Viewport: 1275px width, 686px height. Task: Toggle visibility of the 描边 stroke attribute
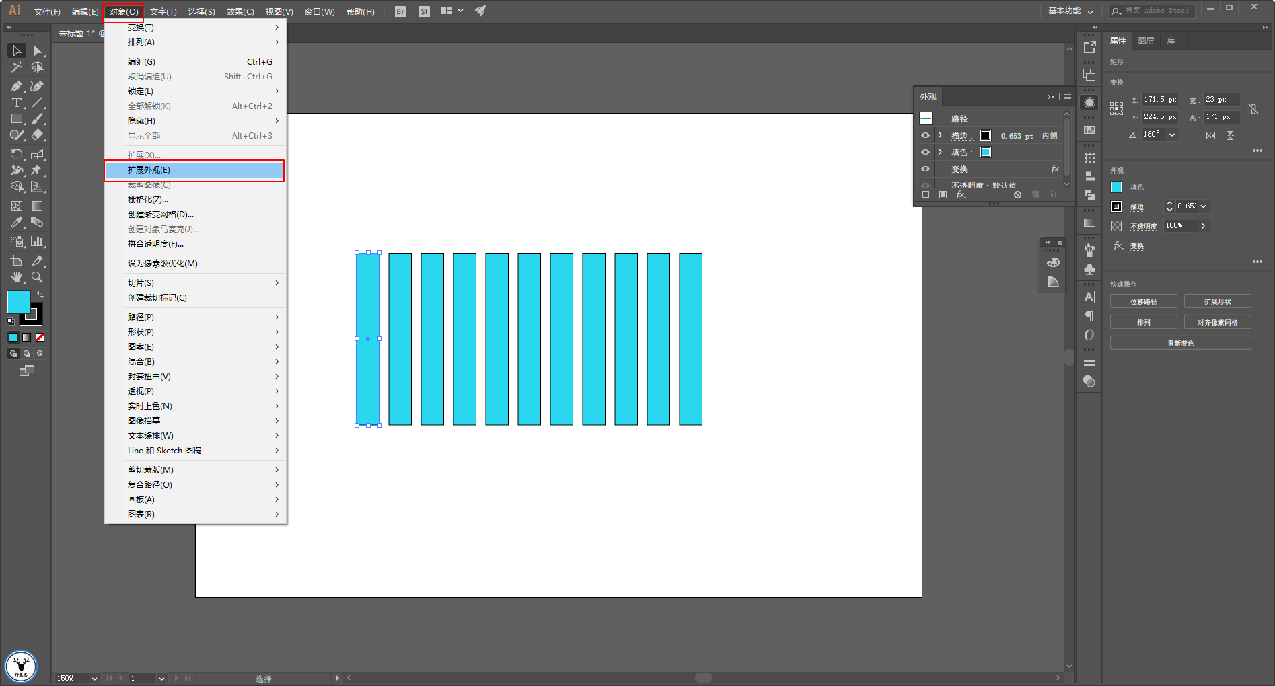click(x=926, y=135)
